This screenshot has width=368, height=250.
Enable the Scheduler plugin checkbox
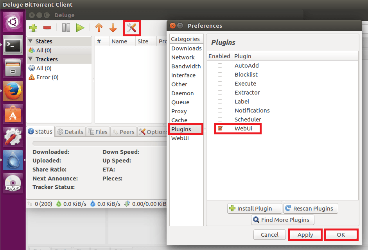point(220,120)
